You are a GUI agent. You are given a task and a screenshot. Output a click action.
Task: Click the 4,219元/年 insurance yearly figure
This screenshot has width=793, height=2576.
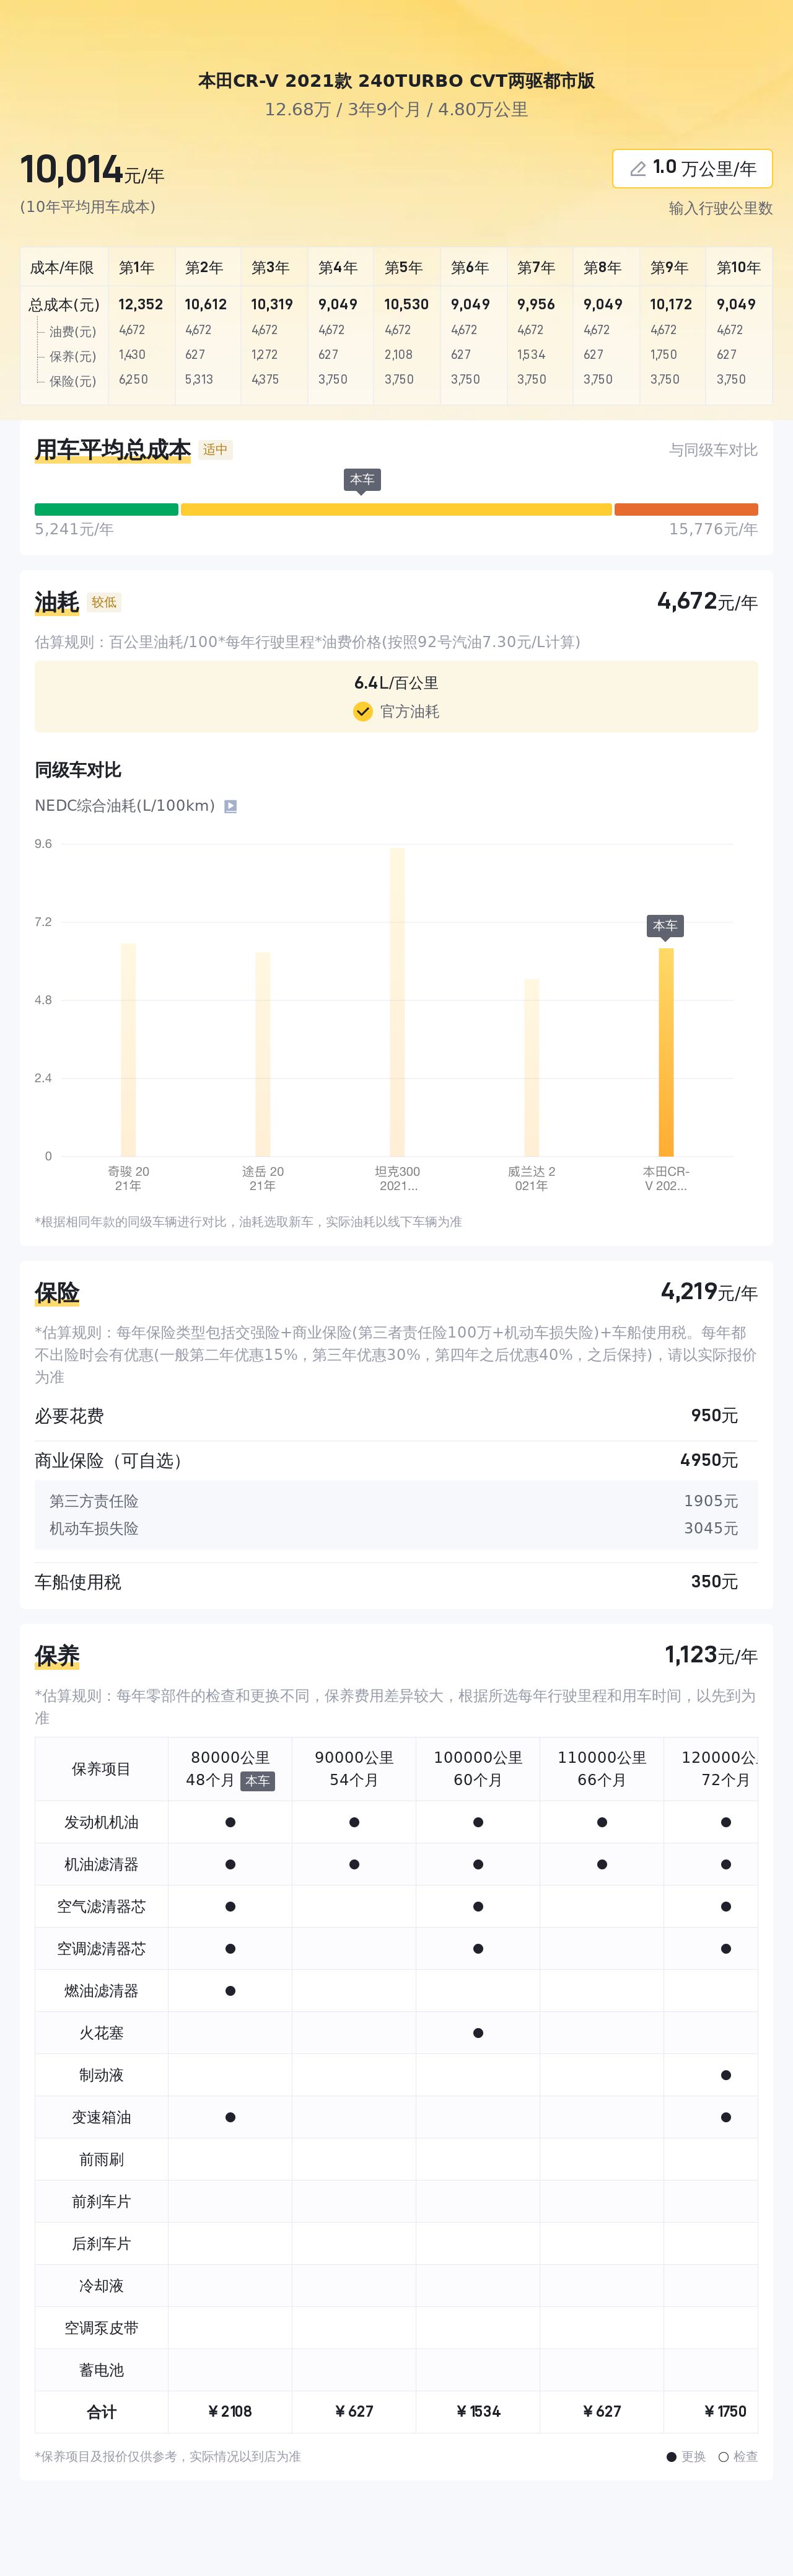(709, 1292)
